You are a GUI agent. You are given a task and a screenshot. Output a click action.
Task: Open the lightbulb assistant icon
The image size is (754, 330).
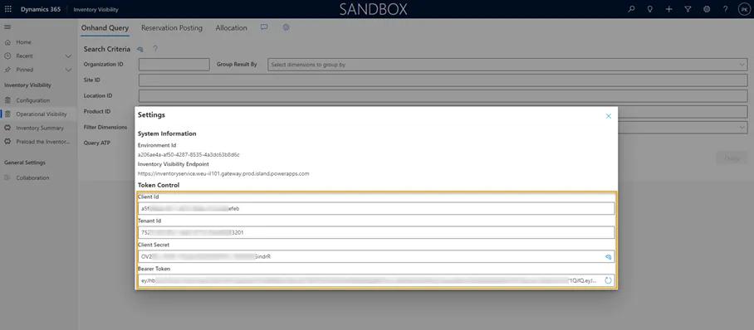pos(650,9)
